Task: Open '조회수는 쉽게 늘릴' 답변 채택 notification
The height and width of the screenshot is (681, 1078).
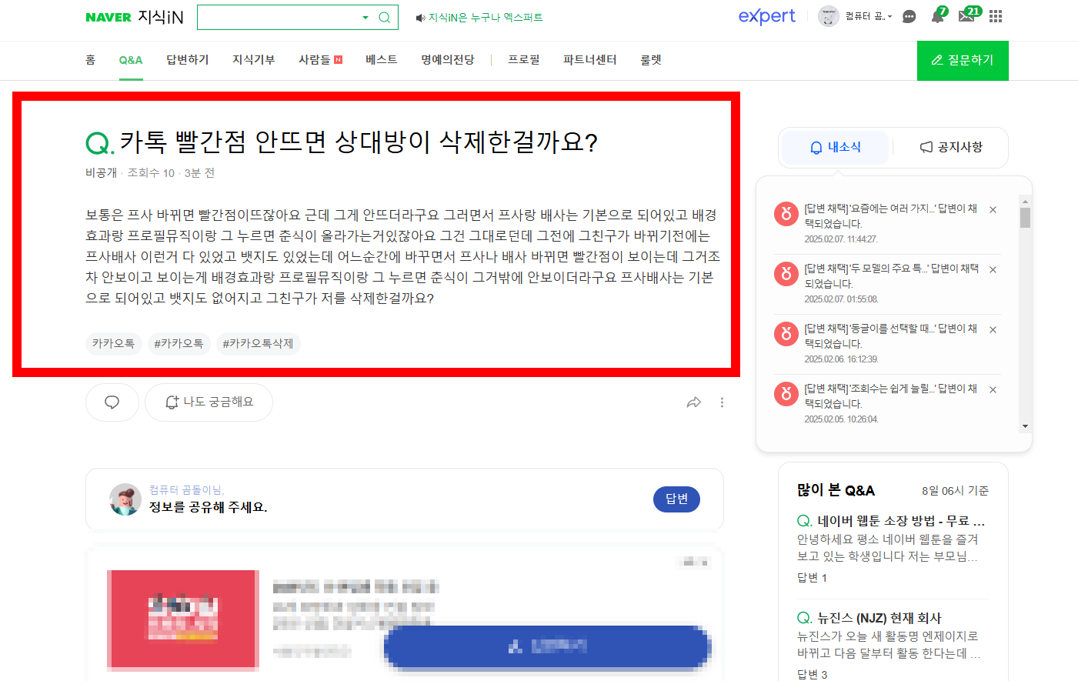Action: [891, 396]
